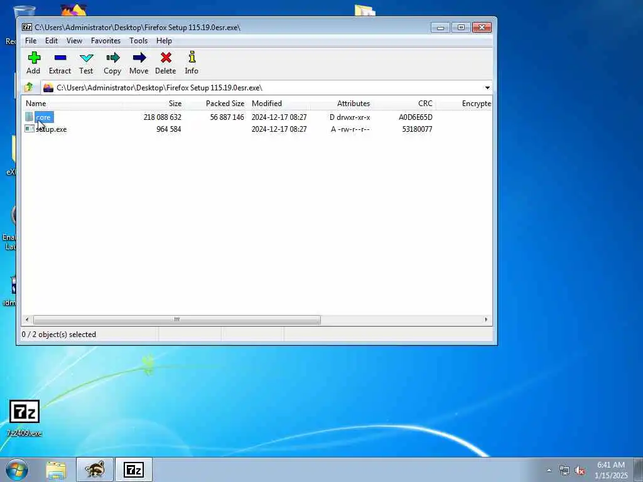
Task: Maximize the 7-Zip window
Action: click(461, 28)
